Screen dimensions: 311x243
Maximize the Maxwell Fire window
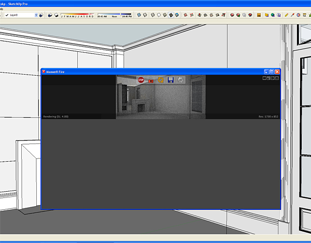pyautogui.click(x=272, y=72)
